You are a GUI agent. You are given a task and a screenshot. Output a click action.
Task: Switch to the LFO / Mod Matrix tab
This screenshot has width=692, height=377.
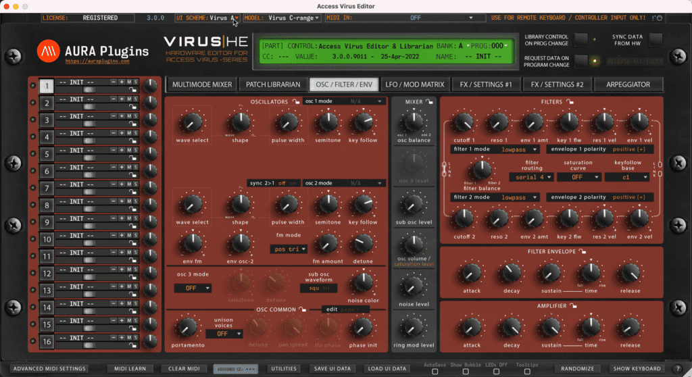[x=415, y=84]
